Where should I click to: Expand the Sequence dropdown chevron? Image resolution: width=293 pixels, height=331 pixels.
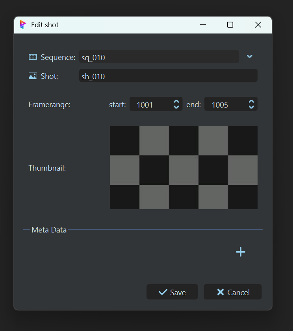click(249, 56)
